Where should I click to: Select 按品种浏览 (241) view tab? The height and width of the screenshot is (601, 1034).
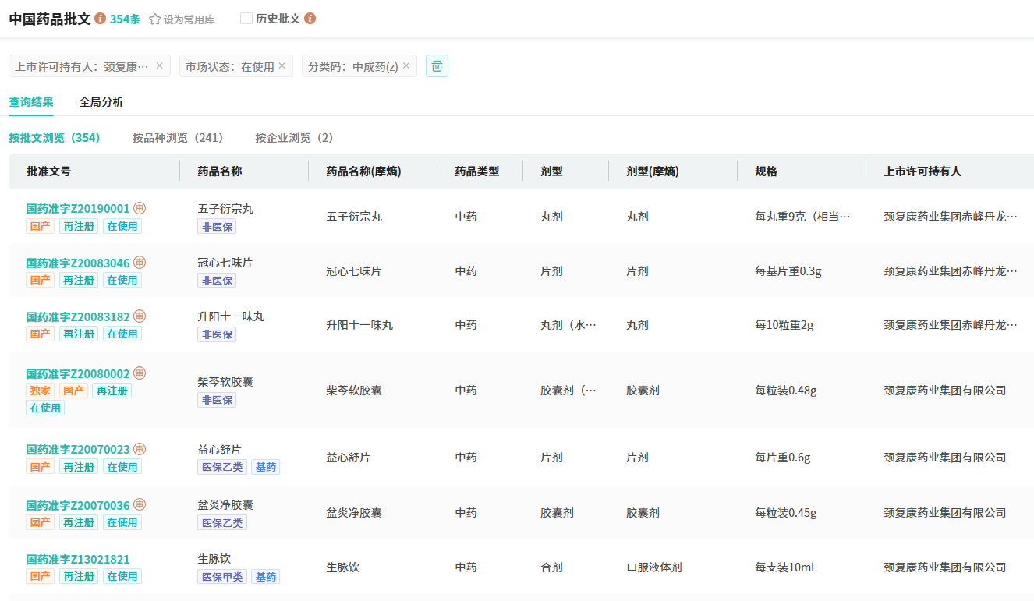click(178, 138)
